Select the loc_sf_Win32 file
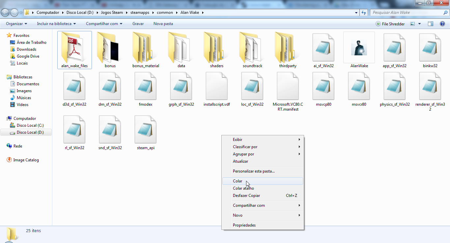 coord(252,89)
